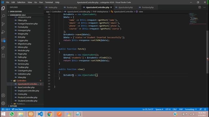Open the Extensions view
Screen dimensions: 209x117
(3, 40)
